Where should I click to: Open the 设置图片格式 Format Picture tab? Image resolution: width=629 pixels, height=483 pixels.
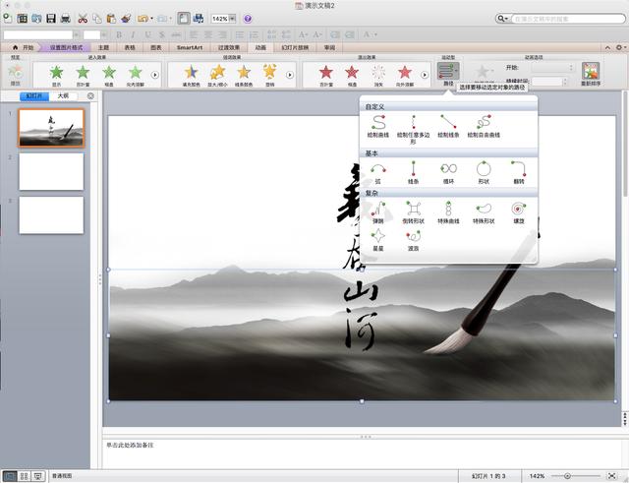point(66,47)
